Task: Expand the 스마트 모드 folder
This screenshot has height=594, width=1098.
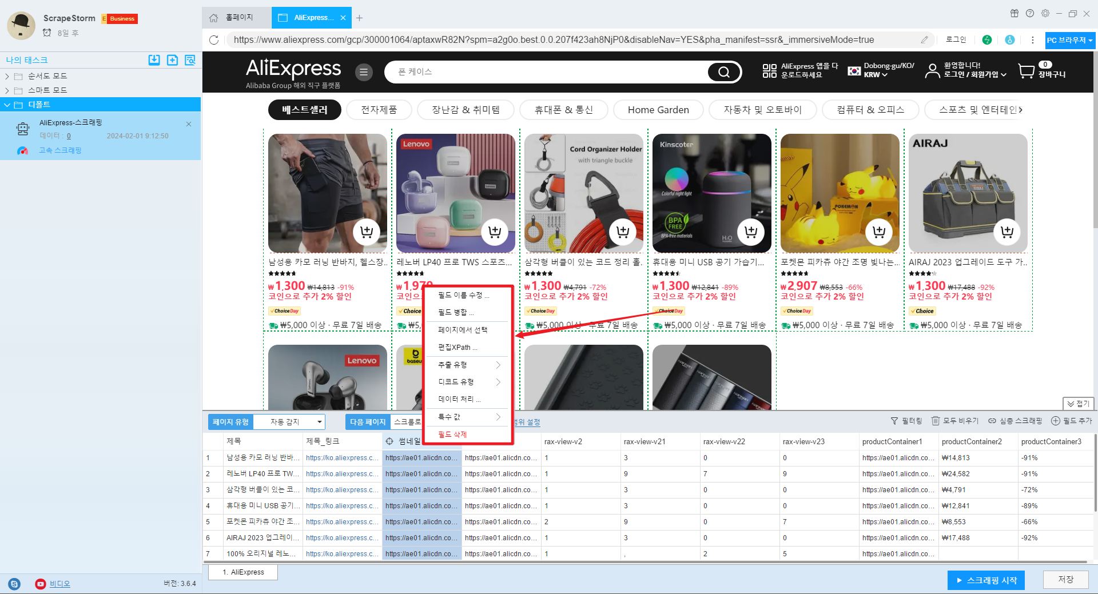Action: point(7,90)
